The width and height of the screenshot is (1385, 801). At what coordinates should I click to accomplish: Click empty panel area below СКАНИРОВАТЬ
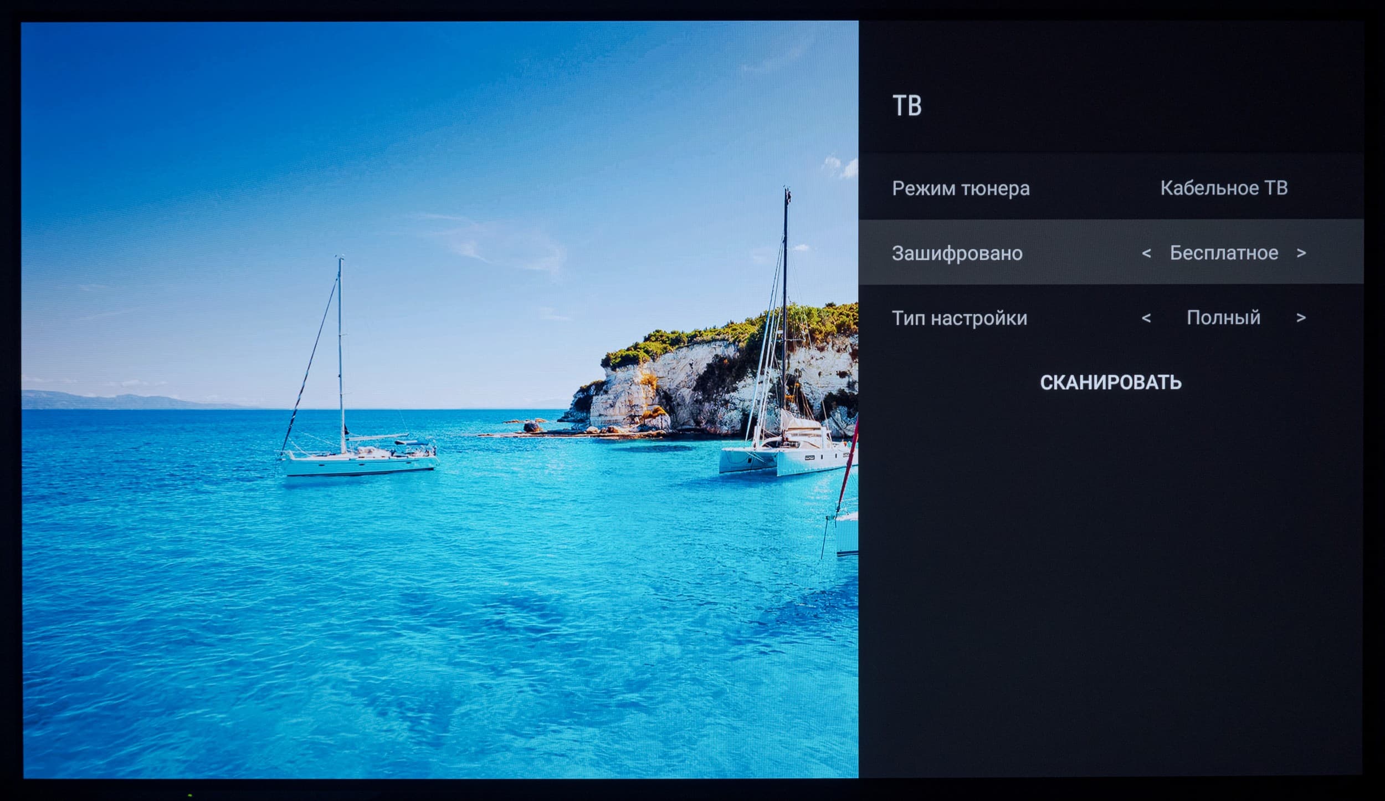point(1110,582)
